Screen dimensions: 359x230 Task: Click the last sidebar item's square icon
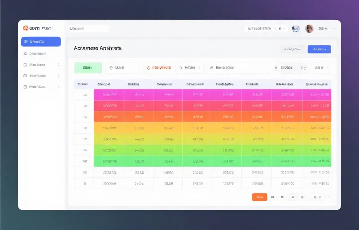point(26,87)
